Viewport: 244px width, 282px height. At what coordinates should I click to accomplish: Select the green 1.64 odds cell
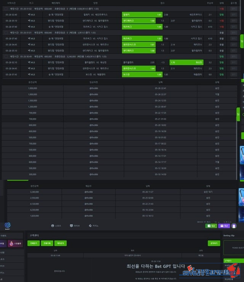pyautogui.click(x=139, y=69)
